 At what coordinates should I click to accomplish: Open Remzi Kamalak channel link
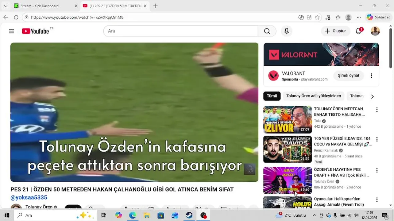click(326, 150)
